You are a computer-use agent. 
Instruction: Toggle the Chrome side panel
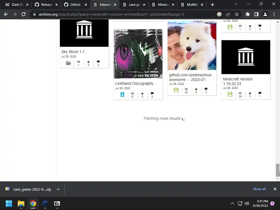[256, 14]
